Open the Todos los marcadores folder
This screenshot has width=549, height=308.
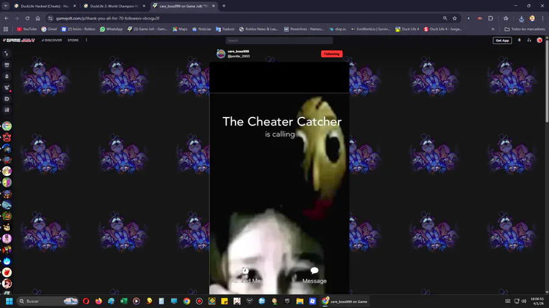tap(525, 29)
